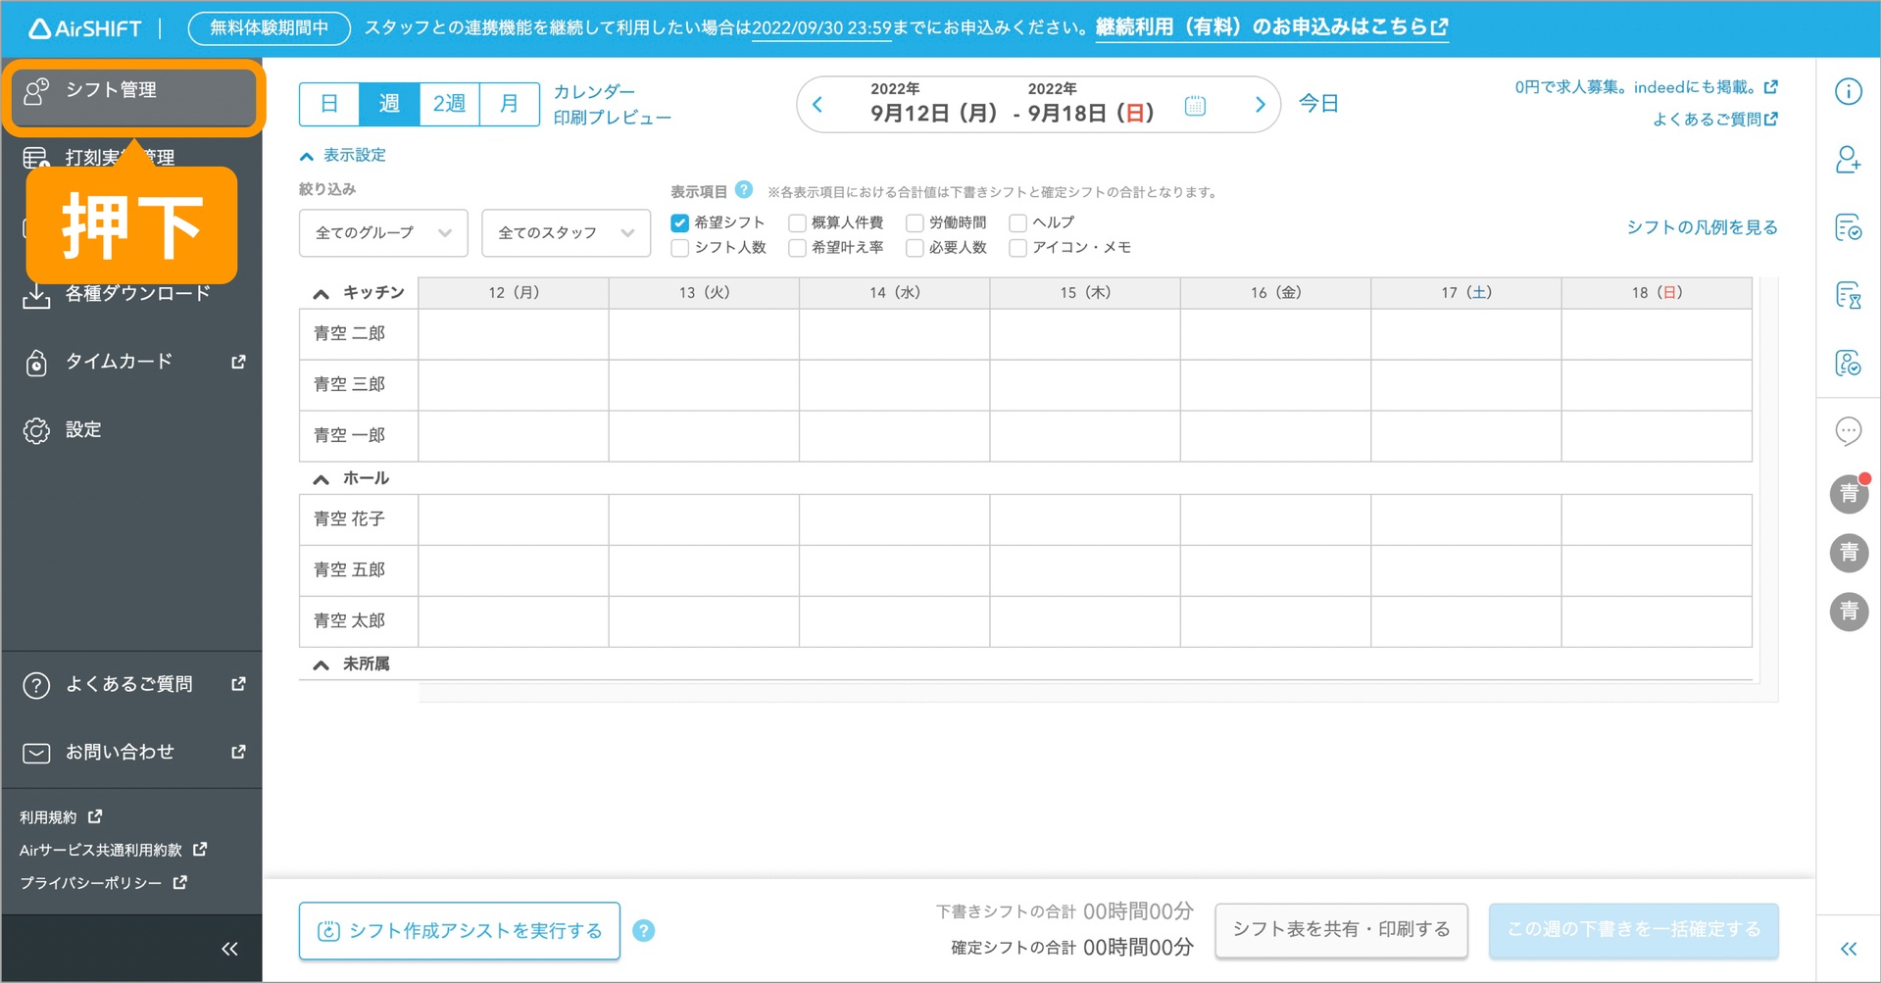This screenshot has height=983, width=1882.
Task: Check the 必要人数 checkbox
Action: pos(915,248)
